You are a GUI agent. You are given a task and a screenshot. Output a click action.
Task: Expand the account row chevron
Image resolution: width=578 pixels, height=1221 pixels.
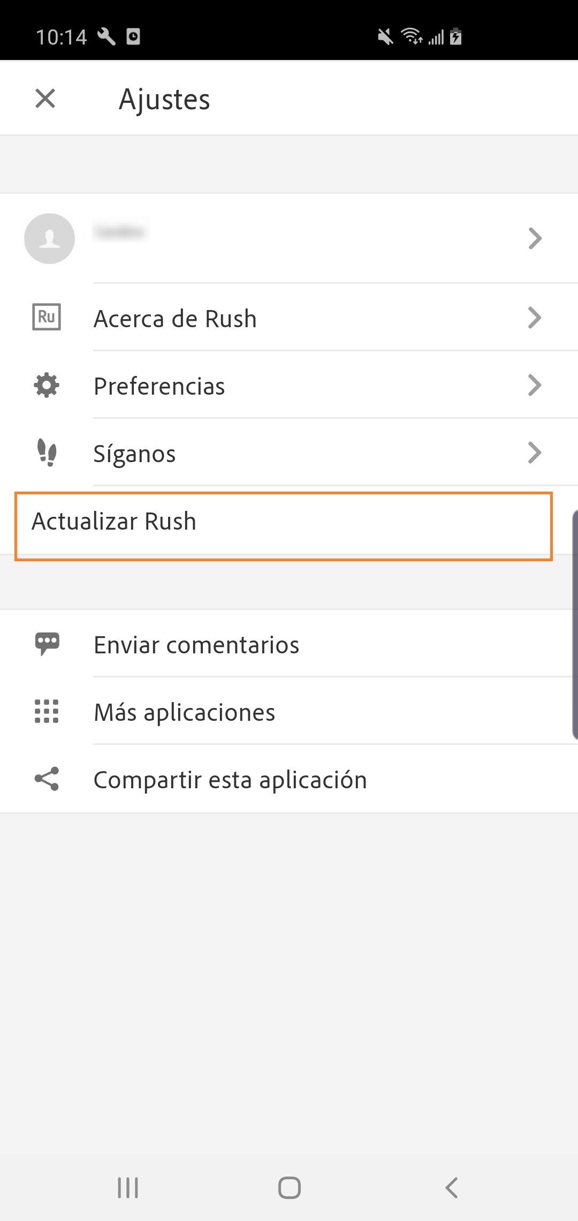(x=535, y=239)
